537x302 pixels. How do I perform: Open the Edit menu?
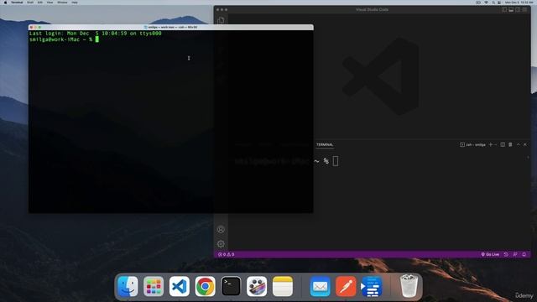[40, 3]
